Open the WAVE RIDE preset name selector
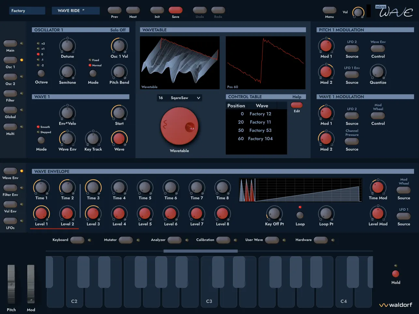419x314 pixels. coord(76,11)
